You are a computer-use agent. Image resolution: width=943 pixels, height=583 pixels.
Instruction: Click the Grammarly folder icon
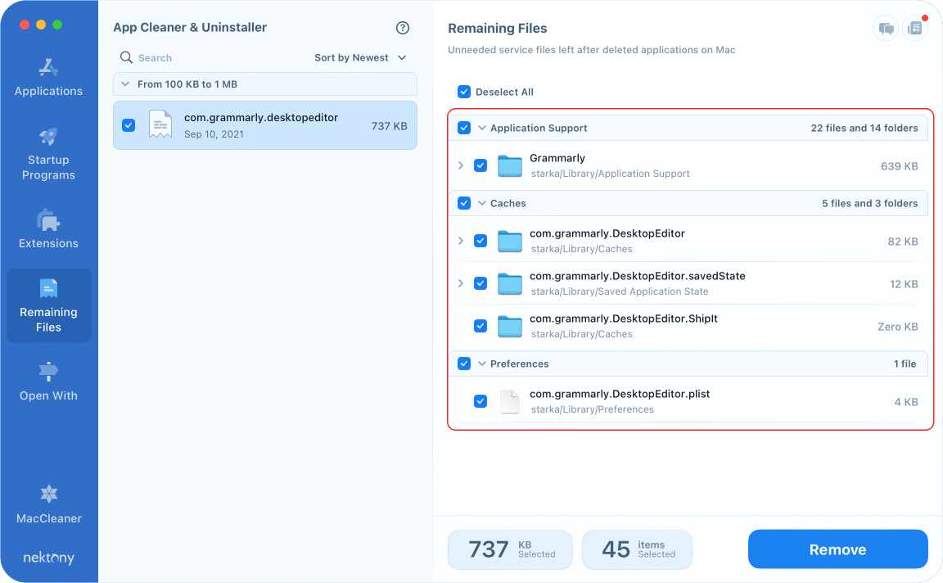coord(509,165)
